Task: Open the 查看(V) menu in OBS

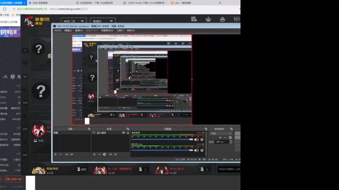Action: [79, 30]
